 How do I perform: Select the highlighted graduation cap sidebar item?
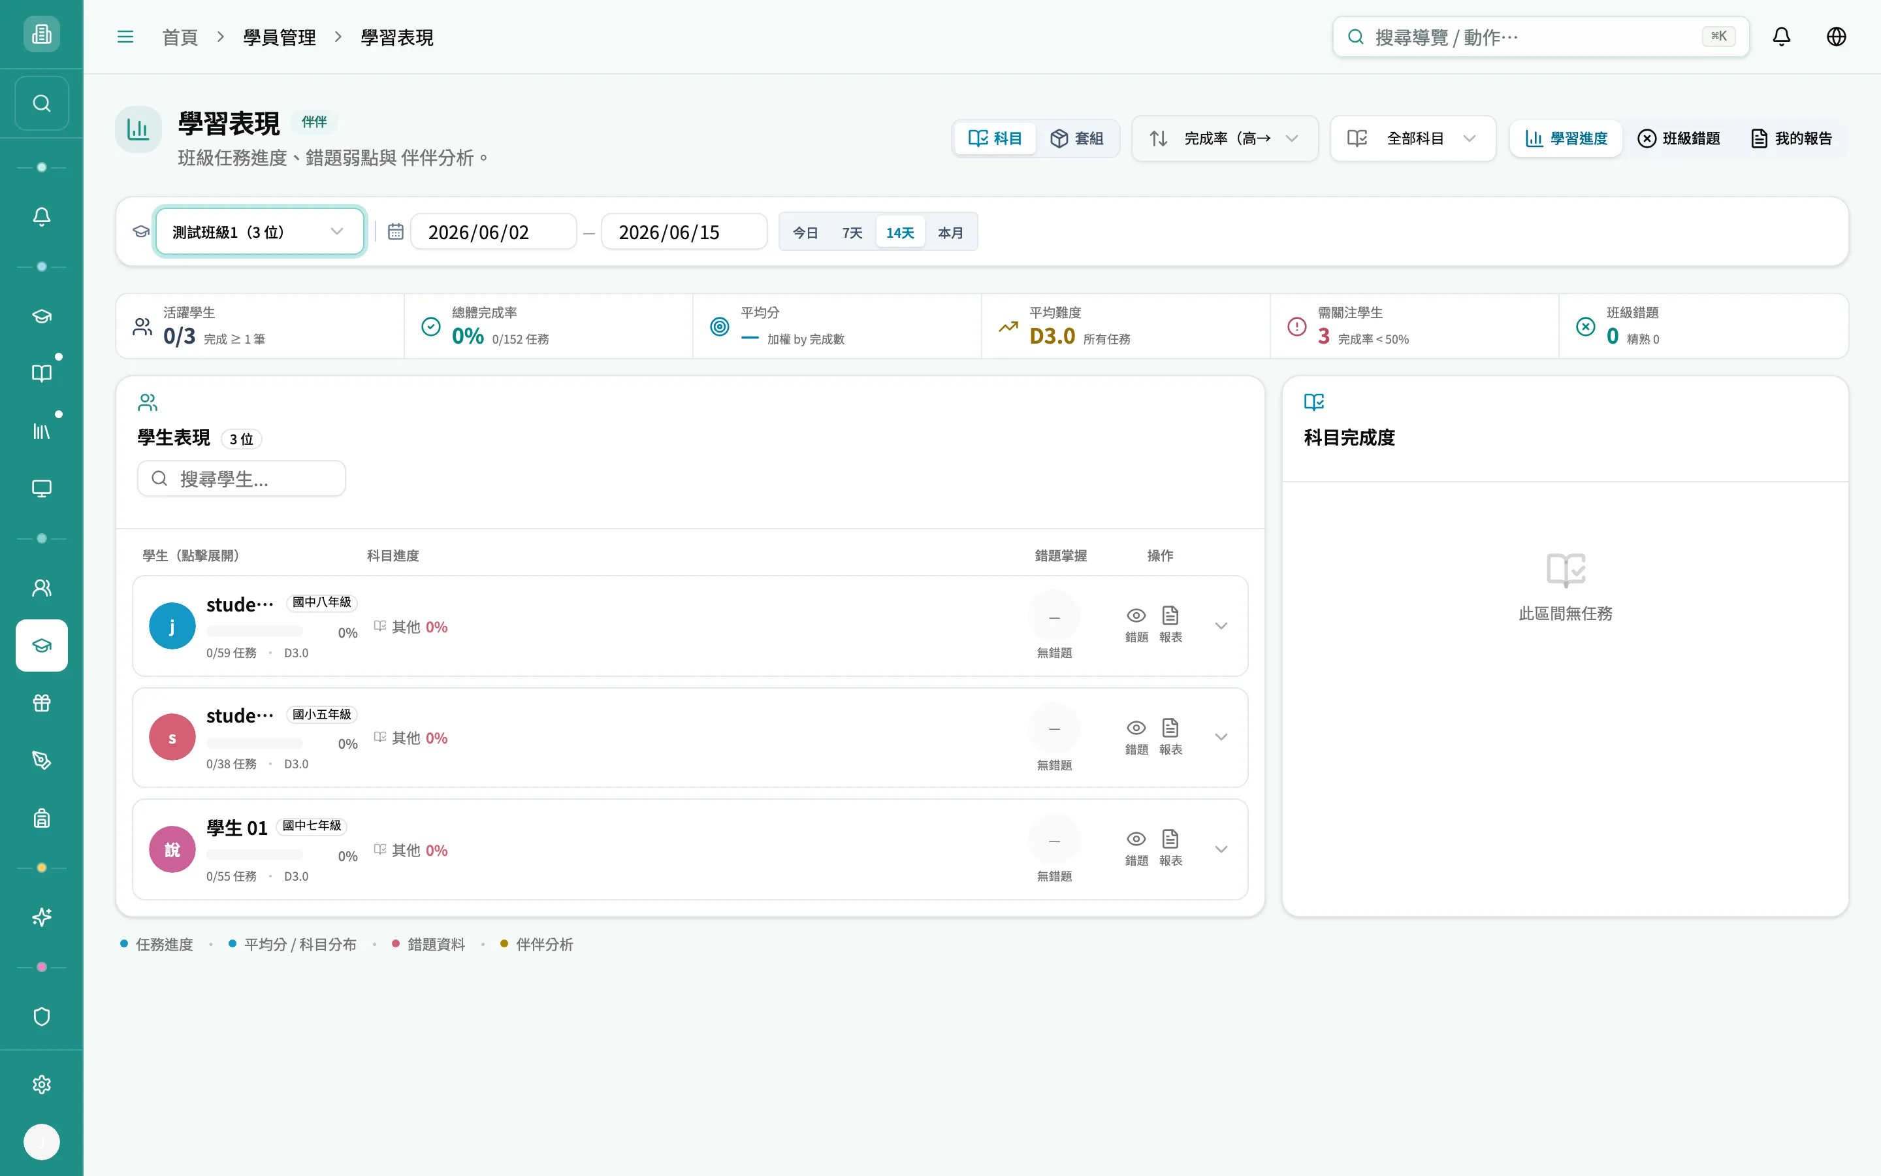pyautogui.click(x=42, y=645)
